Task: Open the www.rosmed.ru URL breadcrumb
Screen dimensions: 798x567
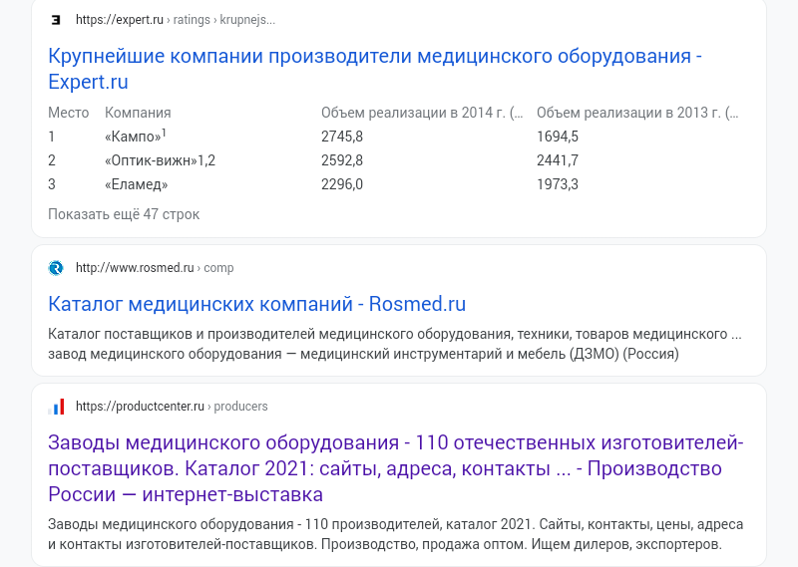Action: tap(155, 268)
